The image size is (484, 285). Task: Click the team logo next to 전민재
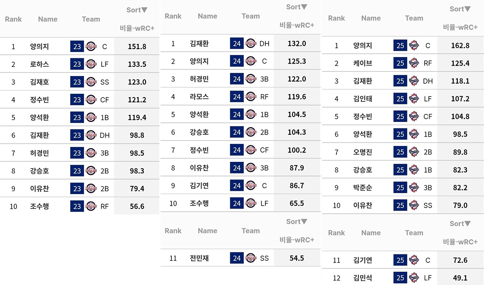[x=251, y=258]
